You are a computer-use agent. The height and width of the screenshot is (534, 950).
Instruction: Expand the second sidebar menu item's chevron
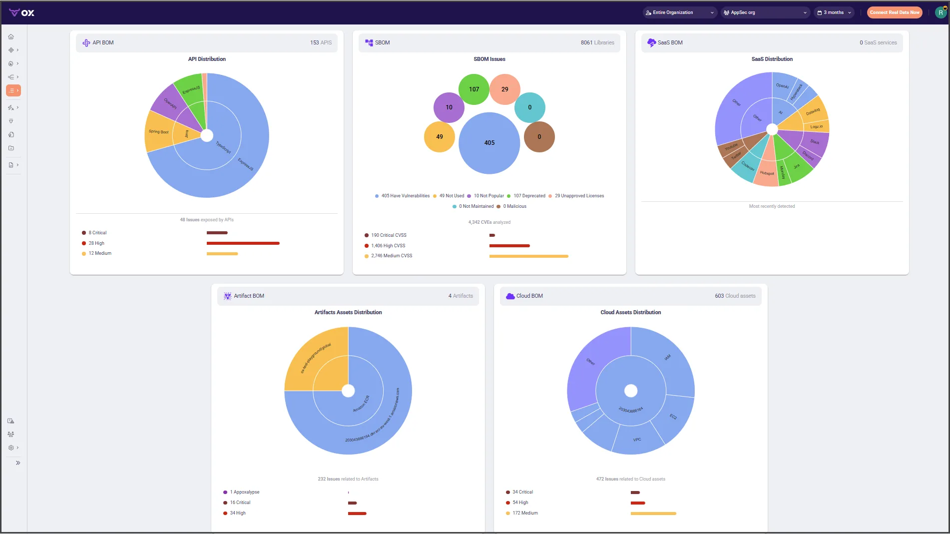click(17, 50)
